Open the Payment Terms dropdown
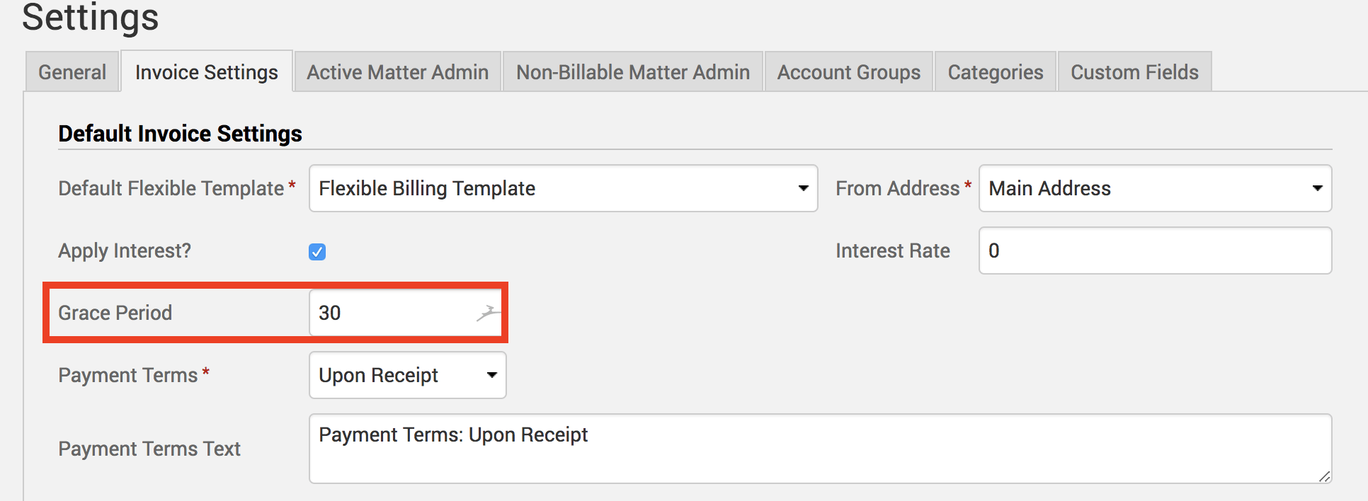This screenshot has height=501, width=1368. [407, 375]
